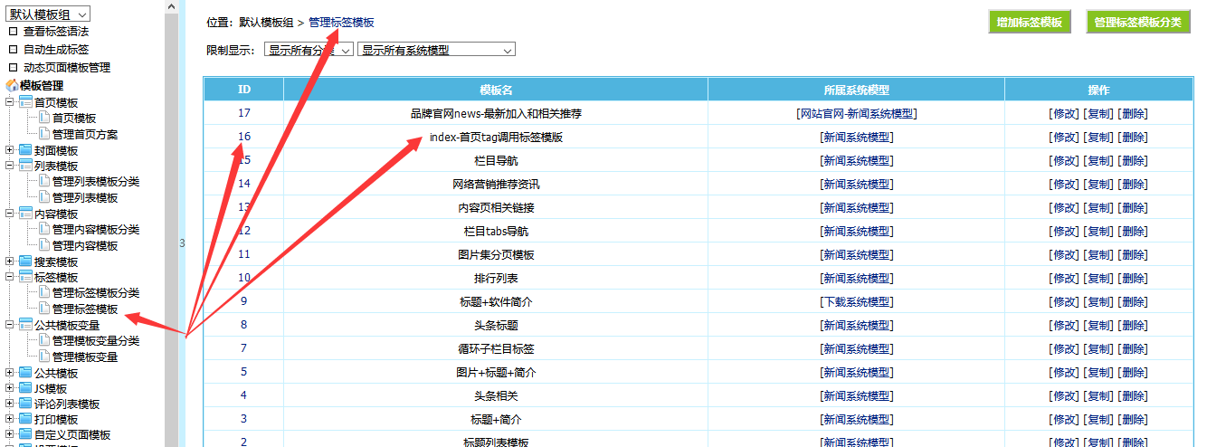1207x447 pixels.
Task: Click the square bullet before 自动生成标签
Action: [x=13, y=49]
